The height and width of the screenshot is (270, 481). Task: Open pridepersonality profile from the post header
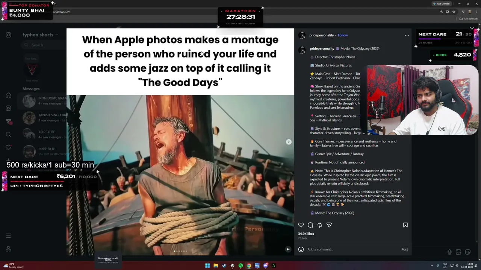321,35
